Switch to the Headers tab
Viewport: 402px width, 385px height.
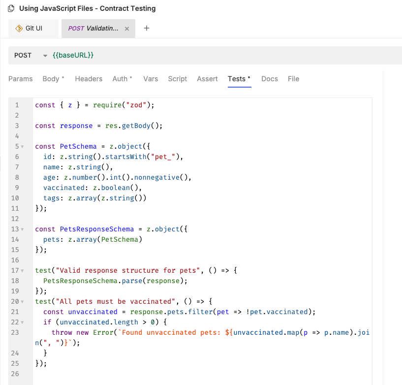click(89, 79)
